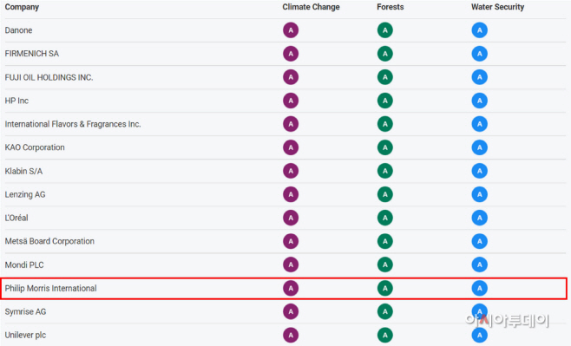Click KAO Corporation Forests A icon

tap(385, 147)
